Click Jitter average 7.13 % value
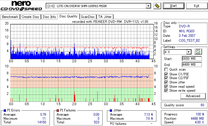208x126 pixels. [149, 114]
